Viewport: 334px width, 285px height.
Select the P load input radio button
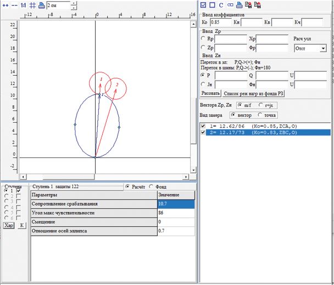(x=203, y=75)
